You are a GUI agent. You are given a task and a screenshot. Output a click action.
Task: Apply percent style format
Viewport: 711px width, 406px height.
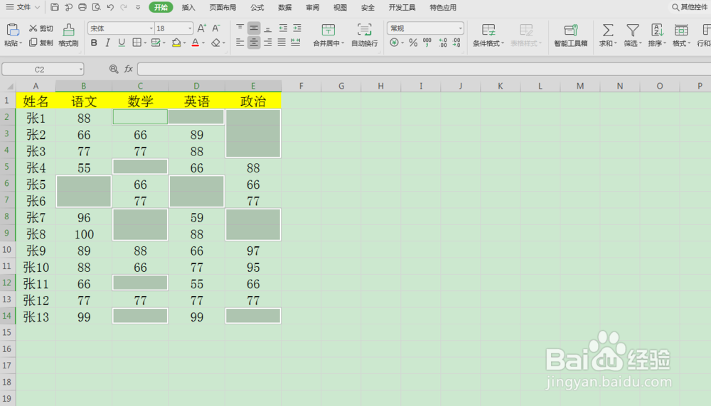pos(413,43)
